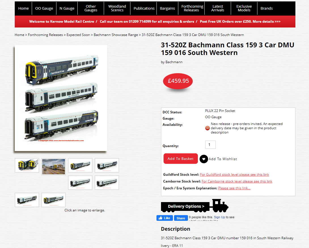Open Bachmann Showcase Range breadcrumb link

tap(116, 35)
